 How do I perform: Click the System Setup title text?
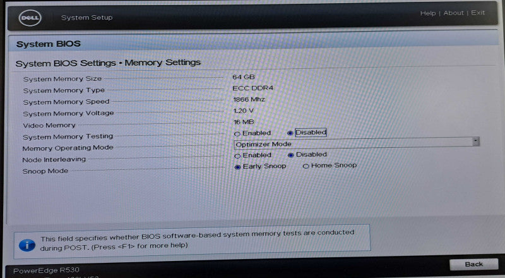(x=86, y=18)
